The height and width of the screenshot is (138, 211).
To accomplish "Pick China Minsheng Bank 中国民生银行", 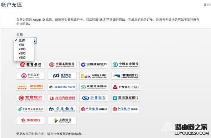I will 94,87.
